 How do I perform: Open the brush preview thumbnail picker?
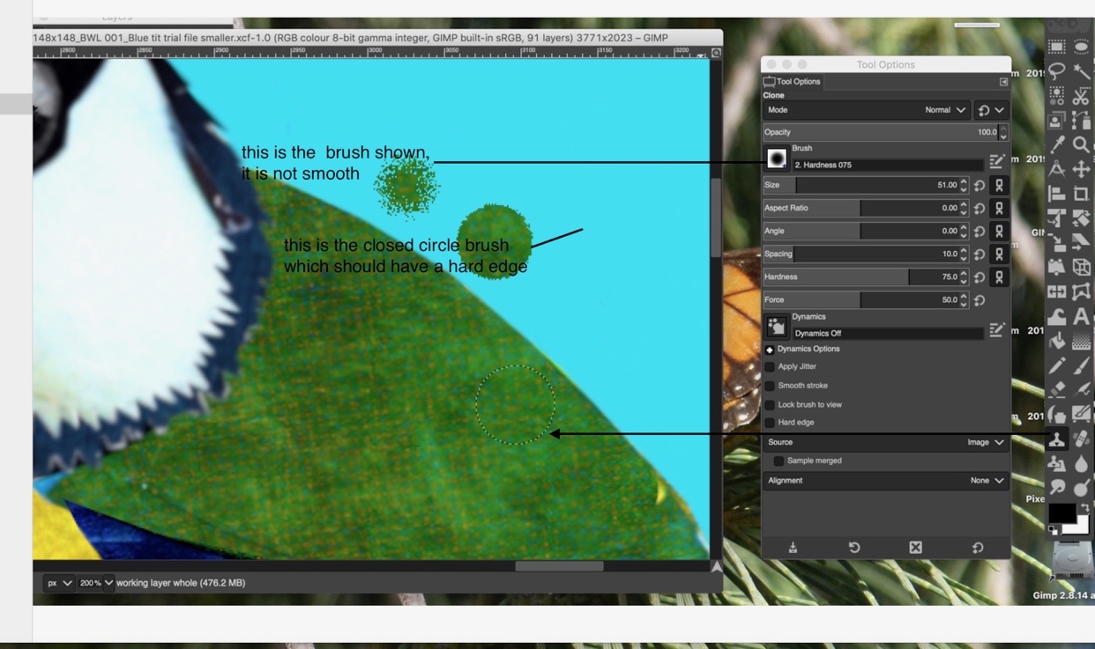tap(777, 159)
